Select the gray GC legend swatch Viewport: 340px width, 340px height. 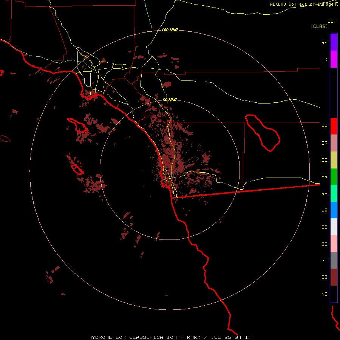tap(334, 260)
